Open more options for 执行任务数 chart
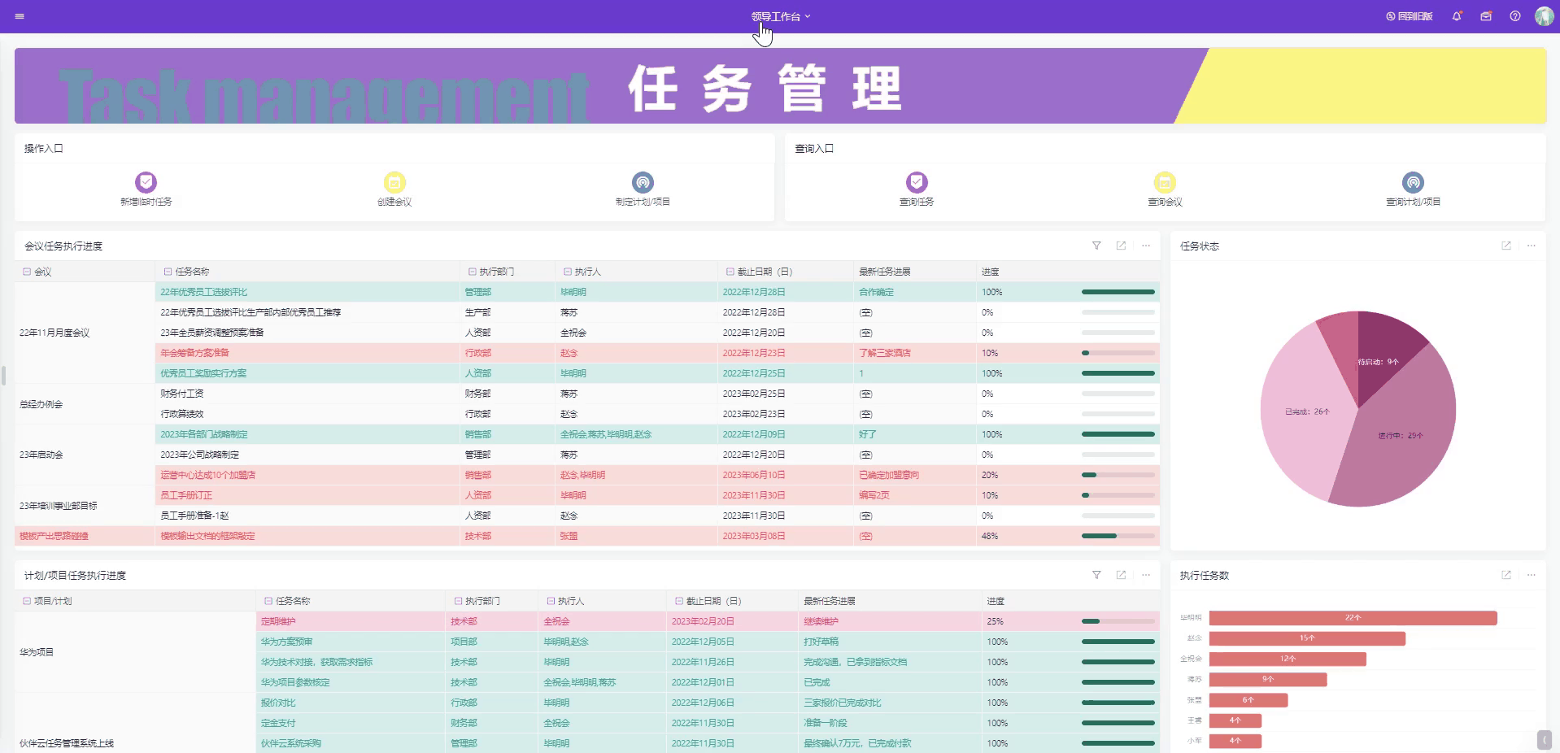Image resolution: width=1560 pixels, height=753 pixels. pos(1532,575)
